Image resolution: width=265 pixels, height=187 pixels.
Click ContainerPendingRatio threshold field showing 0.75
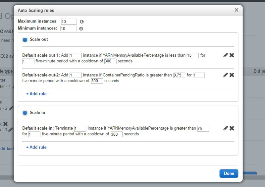179,75
